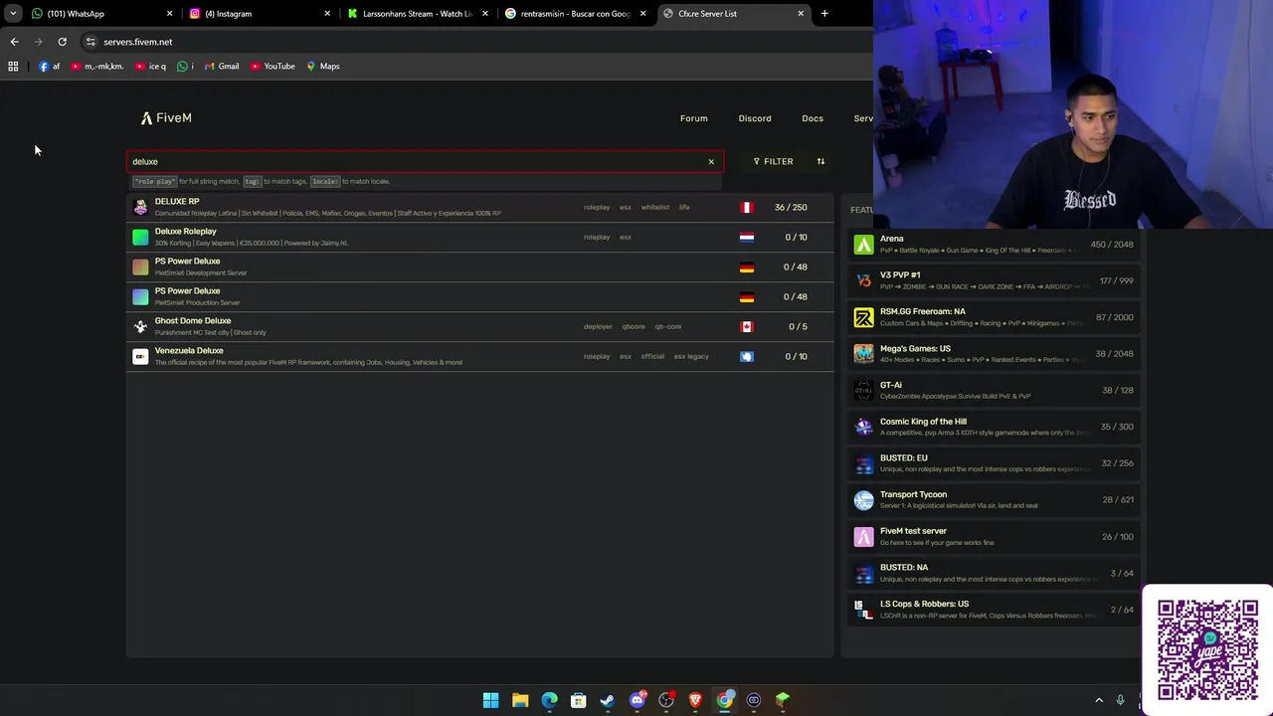The image size is (1273, 716).
Task: Click the life tag on DELUXE RP
Action: 684,207
